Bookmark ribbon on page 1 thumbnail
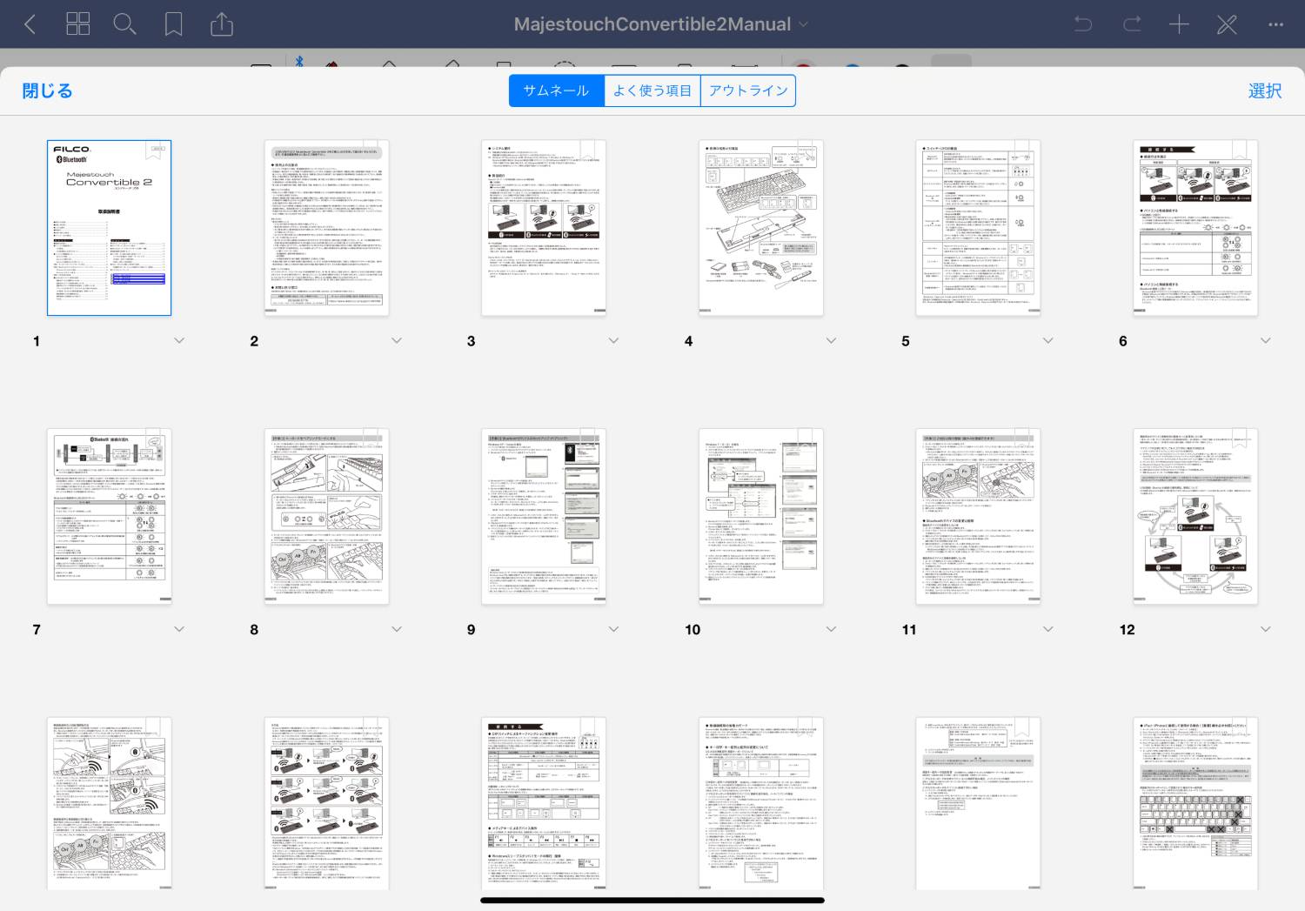 click(x=154, y=150)
